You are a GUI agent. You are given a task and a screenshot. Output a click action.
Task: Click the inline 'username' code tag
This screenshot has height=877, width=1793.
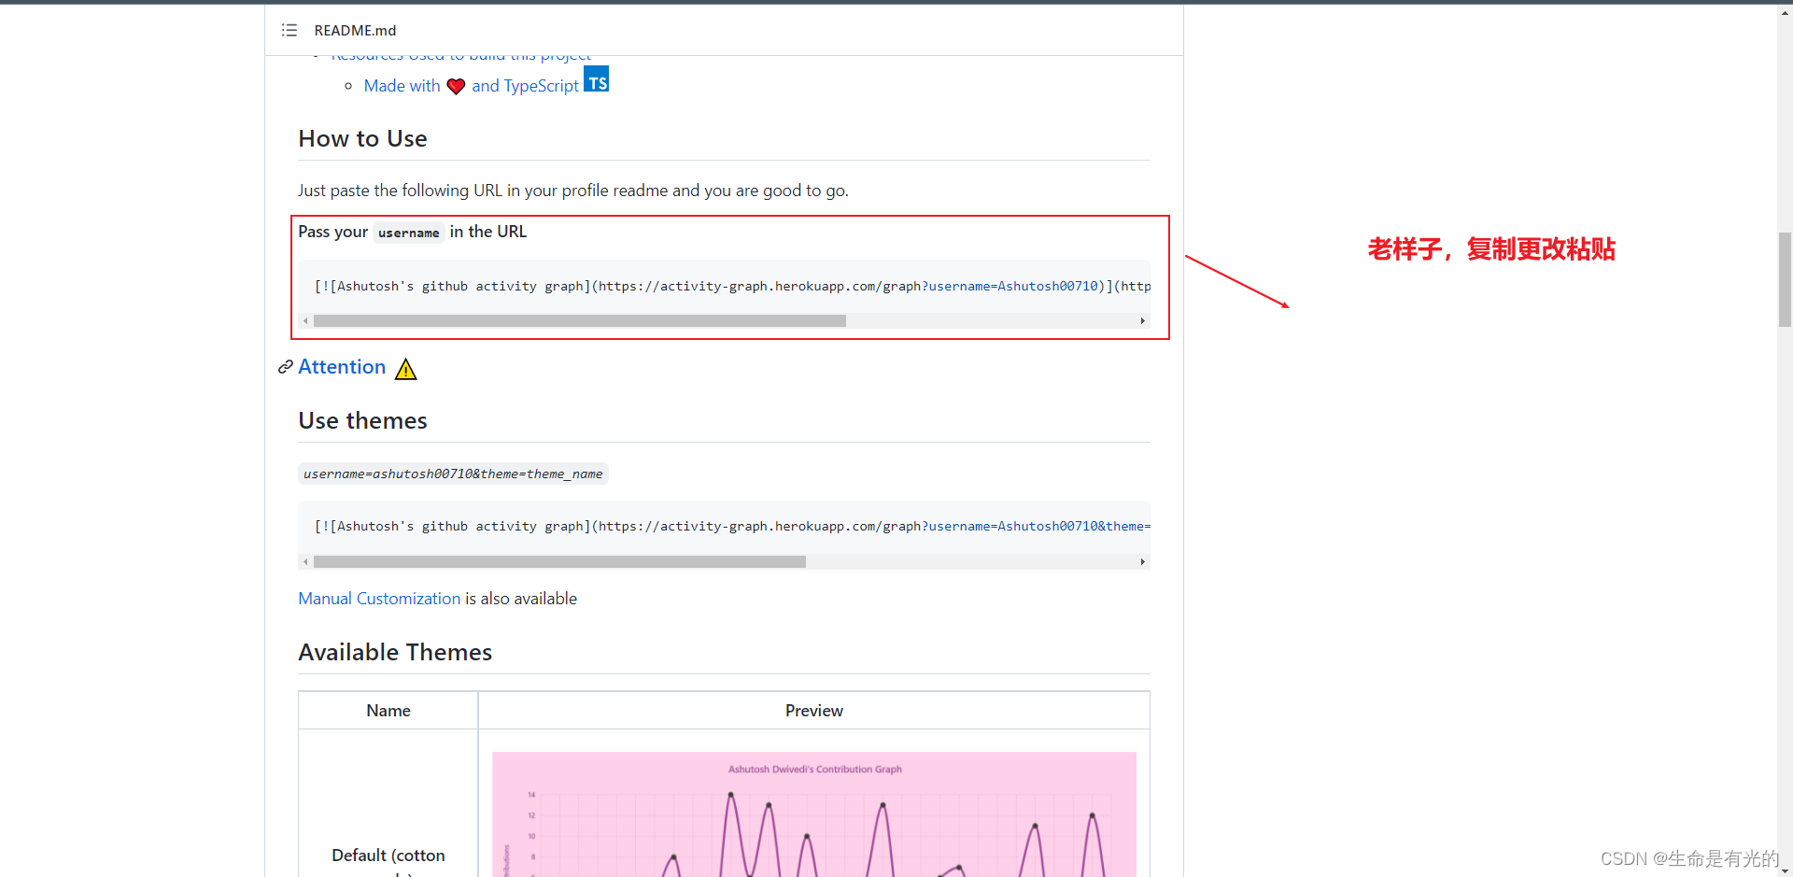[408, 233]
